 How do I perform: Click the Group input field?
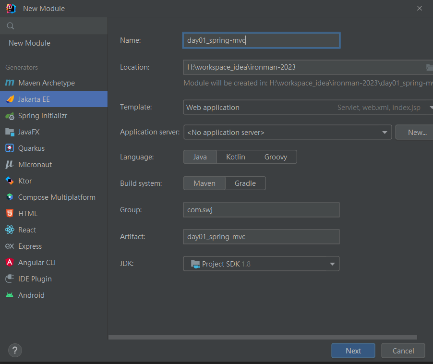click(261, 210)
